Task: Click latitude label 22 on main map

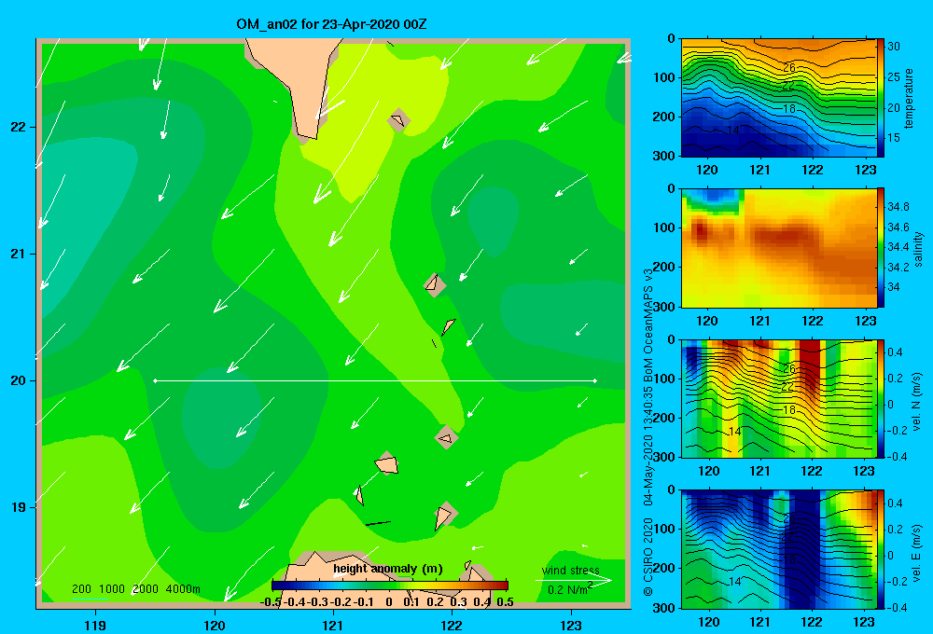Action: pyautogui.click(x=19, y=127)
